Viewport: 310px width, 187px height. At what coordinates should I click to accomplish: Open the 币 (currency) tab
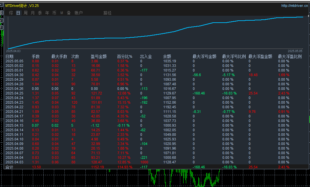pos(54,13)
